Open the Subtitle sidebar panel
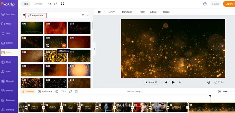 click(x=7, y=43)
